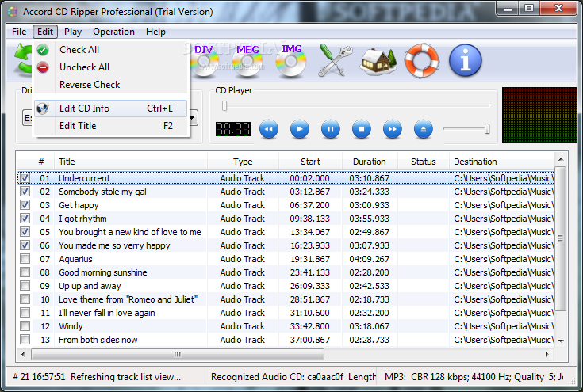Select Edit Title menu entry

pyautogui.click(x=110, y=126)
